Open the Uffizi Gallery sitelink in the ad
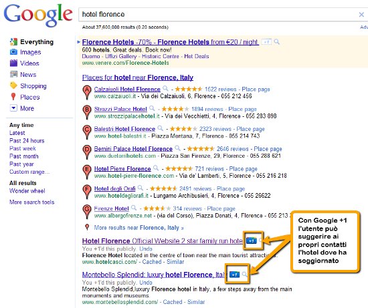The width and height of the screenshot is (368, 308). point(121,56)
